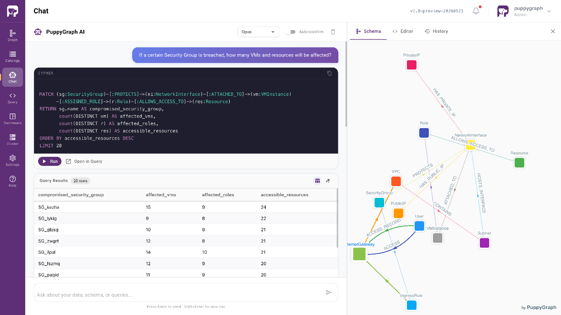Open the Opus model dropdown
Screen dimensions: 561x315
pos(258,32)
